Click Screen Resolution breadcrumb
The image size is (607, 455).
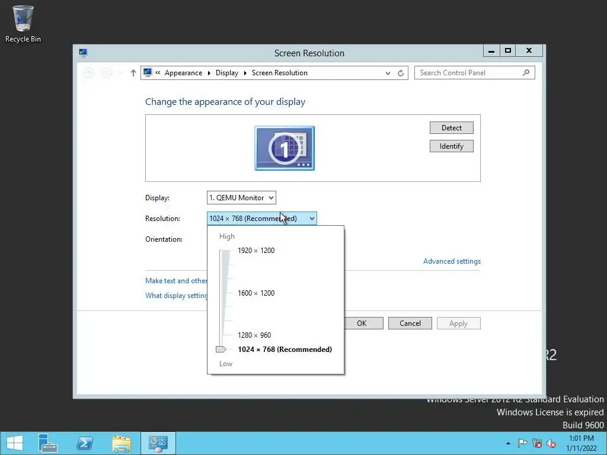pyautogui.click(x=280, y=73)
